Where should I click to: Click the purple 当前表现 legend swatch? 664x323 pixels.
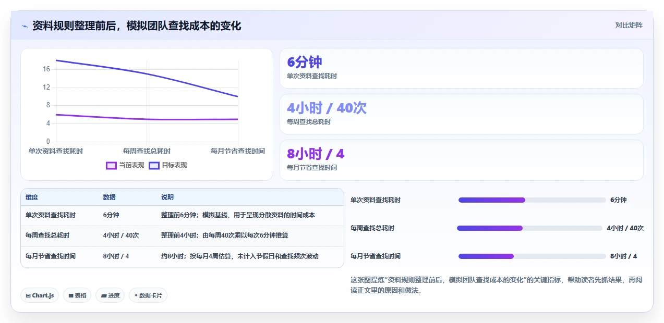pos(111,166)
